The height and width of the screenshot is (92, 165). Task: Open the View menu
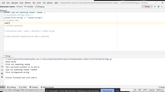(8, 3)
